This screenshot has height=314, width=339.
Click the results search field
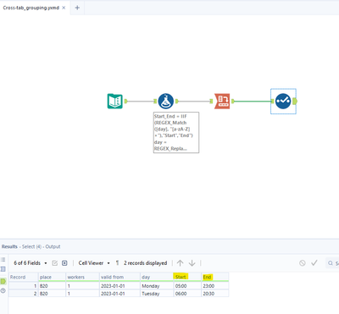332,263
